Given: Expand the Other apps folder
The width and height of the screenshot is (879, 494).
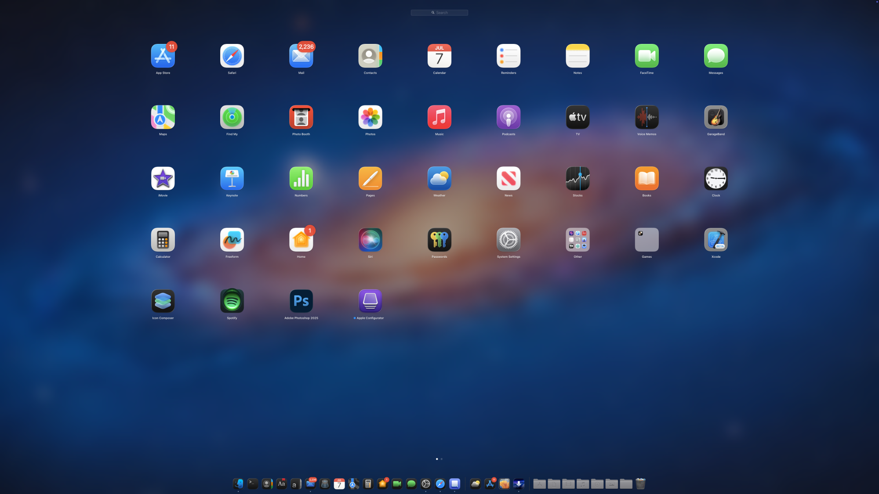Looking at the screenshot, I should point(578,240).
